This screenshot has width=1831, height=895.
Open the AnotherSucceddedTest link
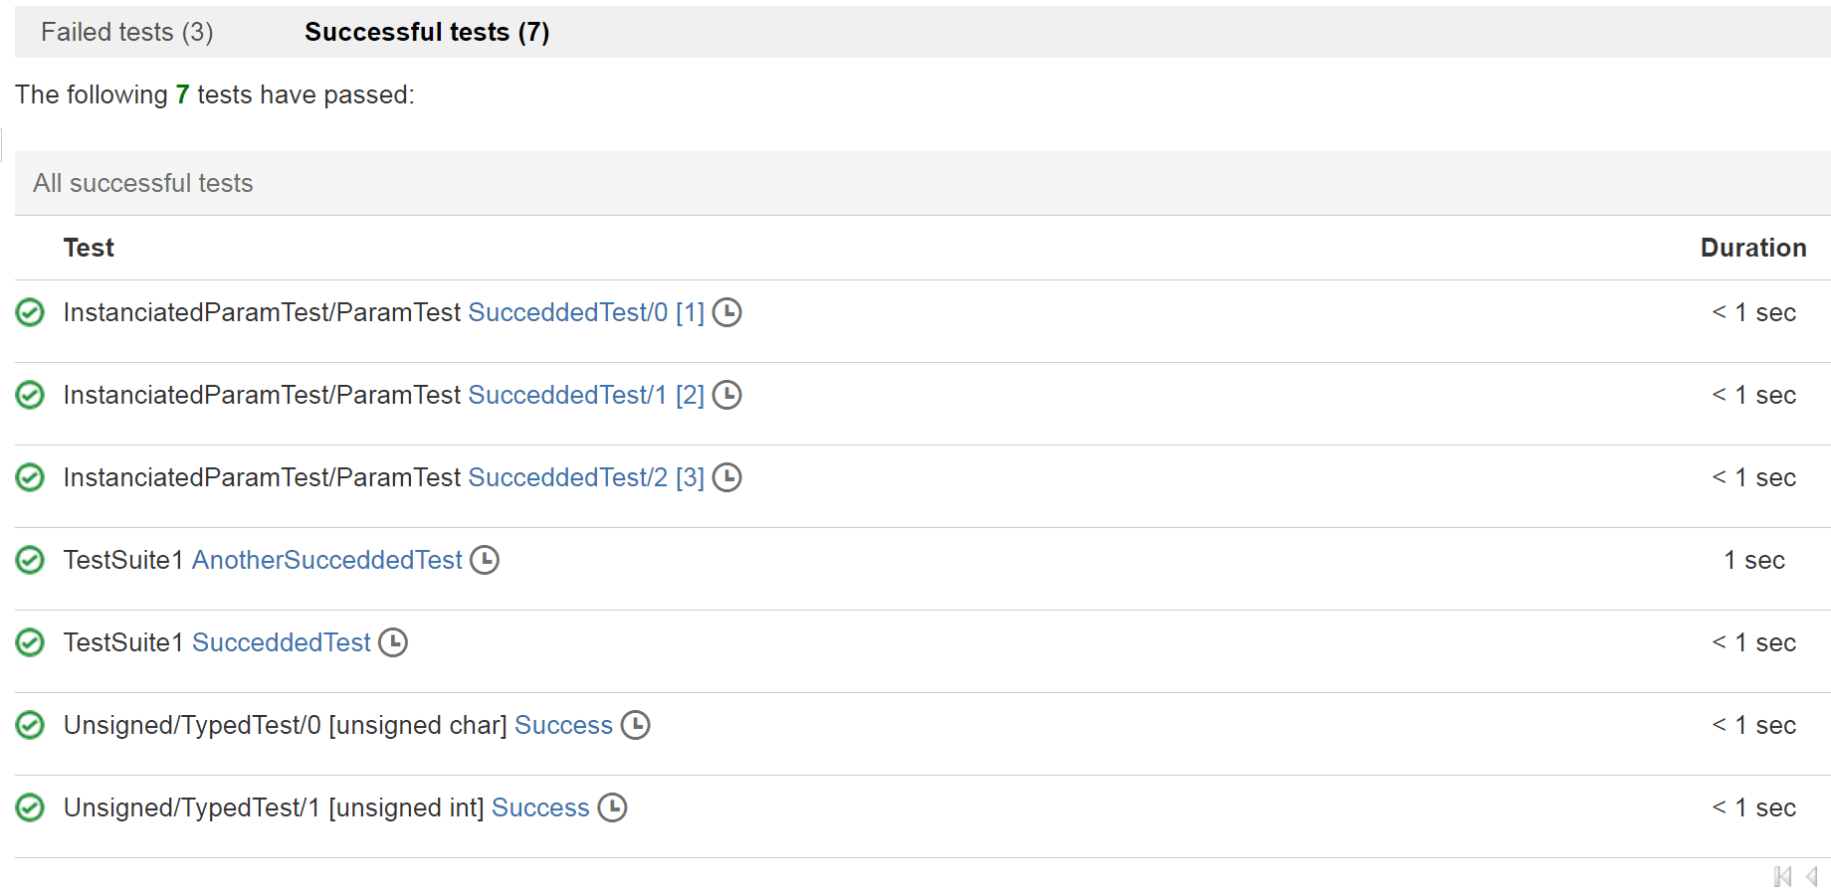pyautogui.click(x=326, y=560)
